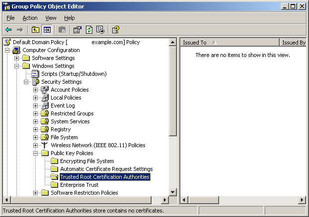This screenshot has height=217, width=309.
Task: Collapse the Public Key Policies node
Action: 36,153
